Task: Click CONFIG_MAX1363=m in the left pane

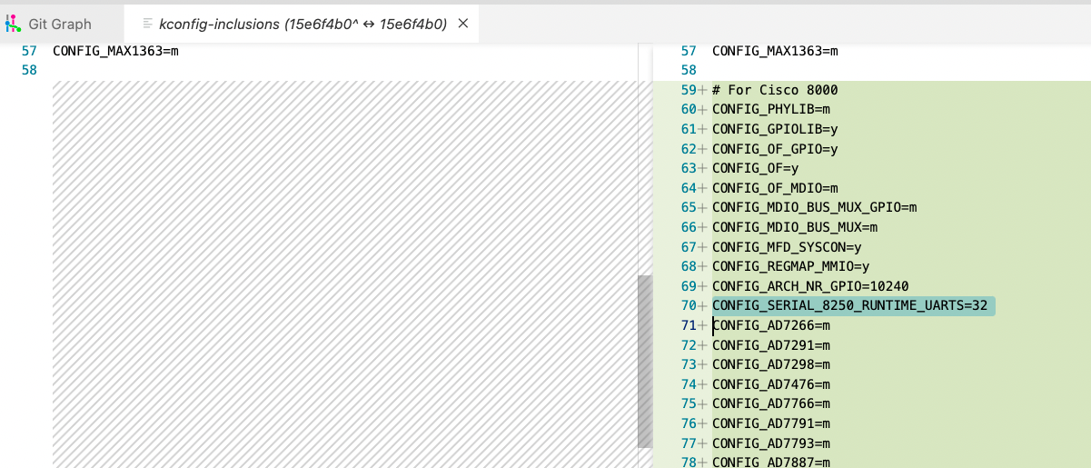Action: pos(115,51)
